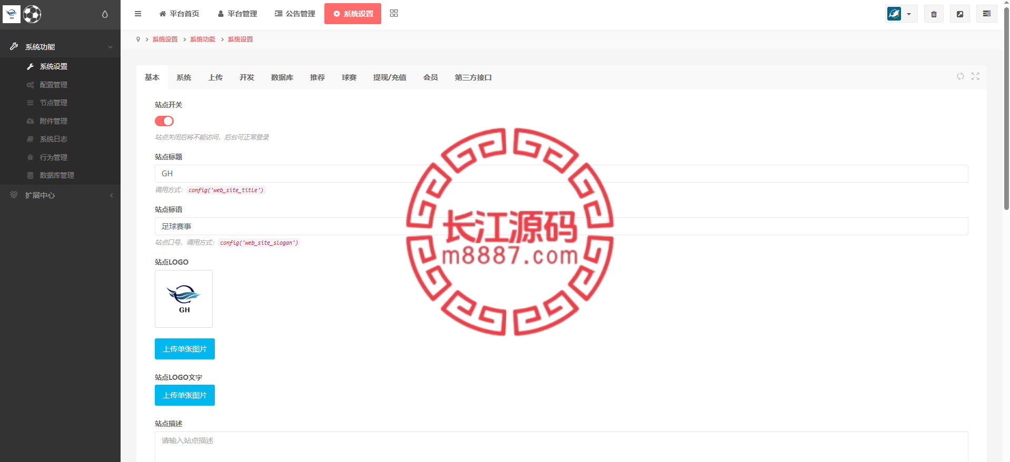Switch to the 会员 tab
1010x462 pixels.
coord(431,77)
